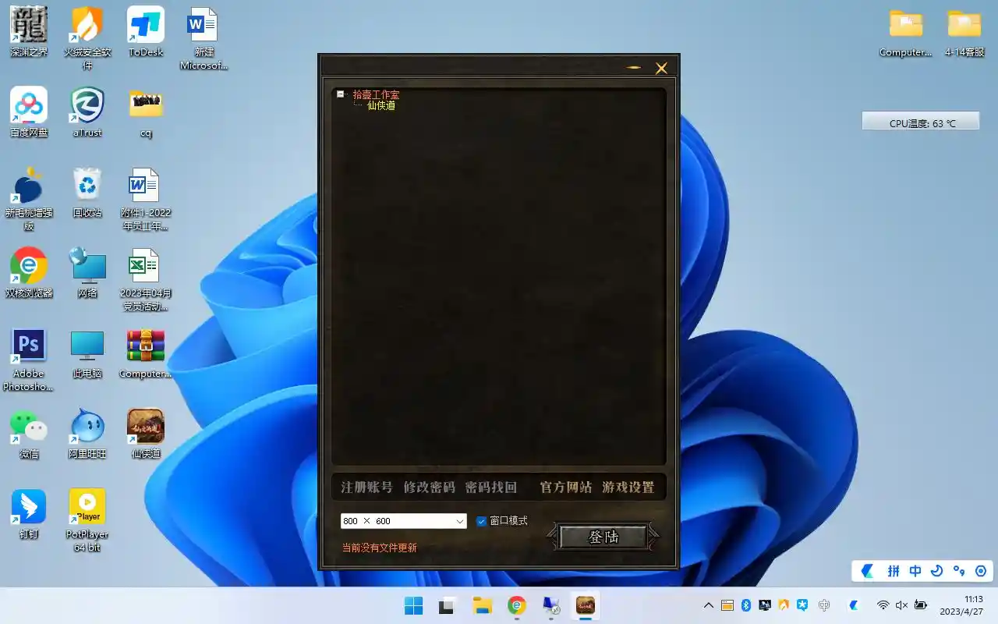This screenshot has width=998, height=624.
Task: Toggle the moon icon on IME bar
Action: [937, 571]
